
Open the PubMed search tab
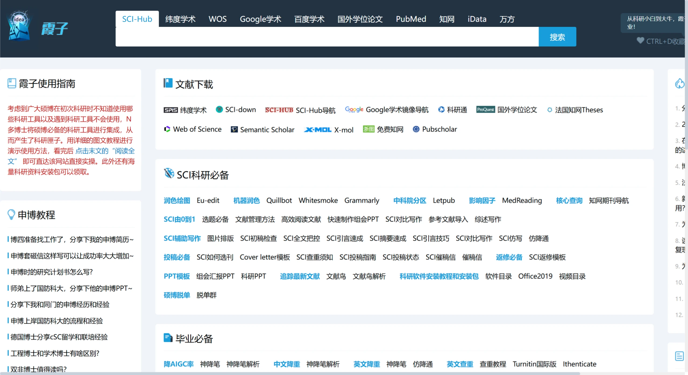click(x=411, y=19)
